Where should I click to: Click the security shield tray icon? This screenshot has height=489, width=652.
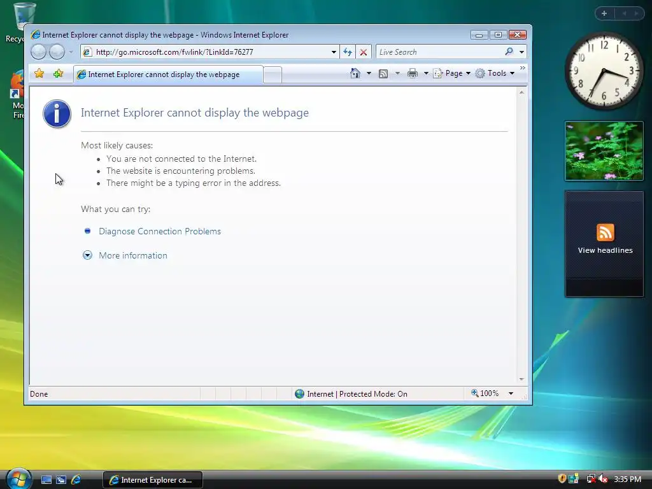562,479
